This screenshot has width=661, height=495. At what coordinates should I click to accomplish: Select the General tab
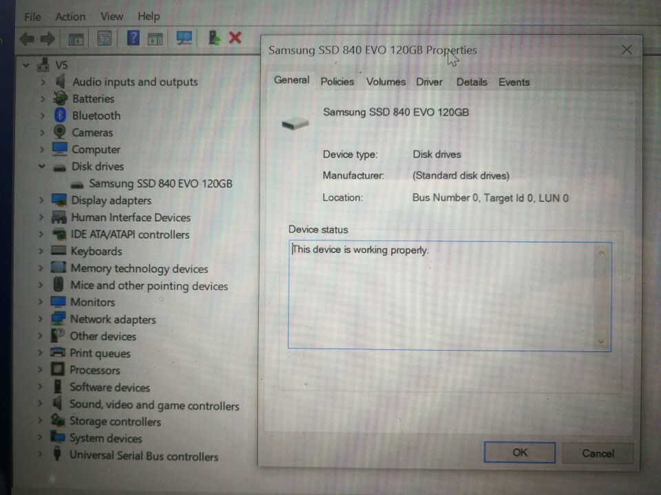point(291,80)
